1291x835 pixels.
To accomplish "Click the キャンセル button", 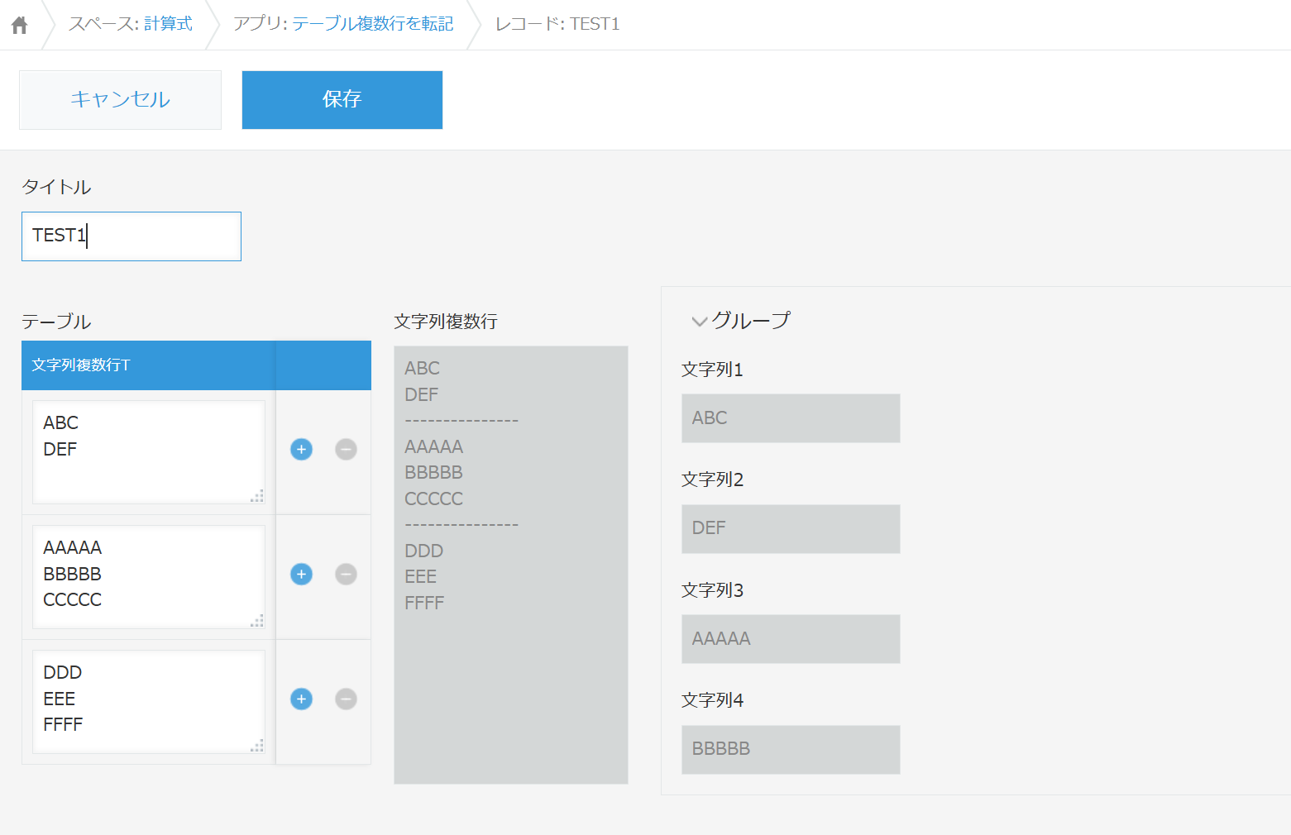I will [x=120, y=99].
